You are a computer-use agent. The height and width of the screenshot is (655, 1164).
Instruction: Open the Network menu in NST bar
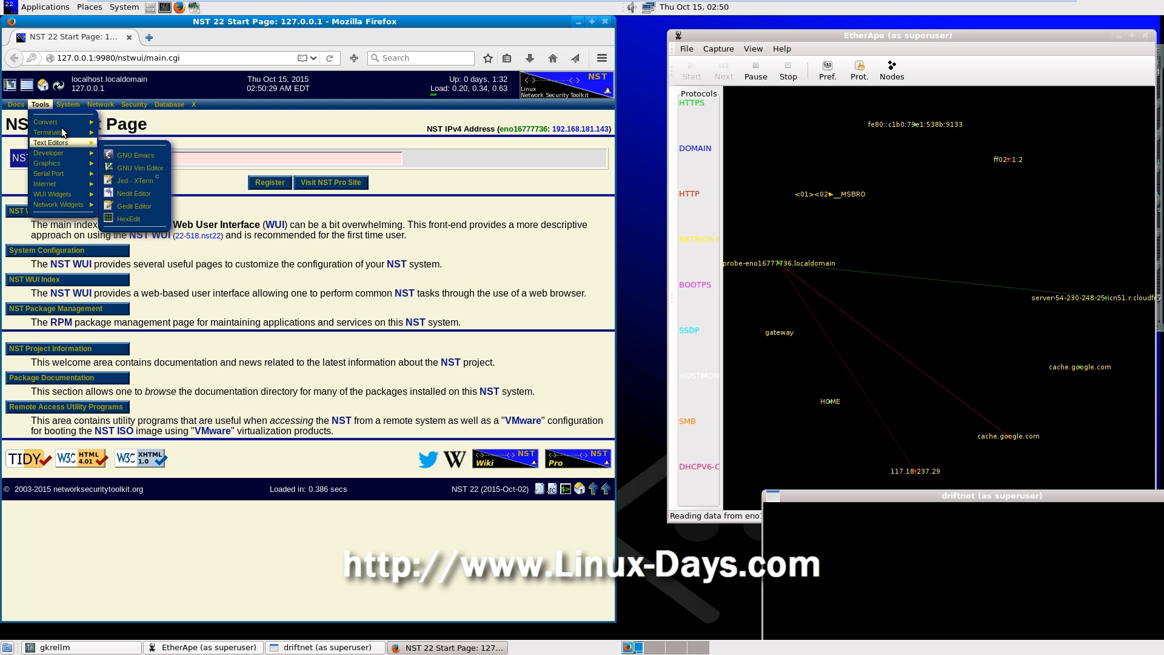tap(101, 104)
